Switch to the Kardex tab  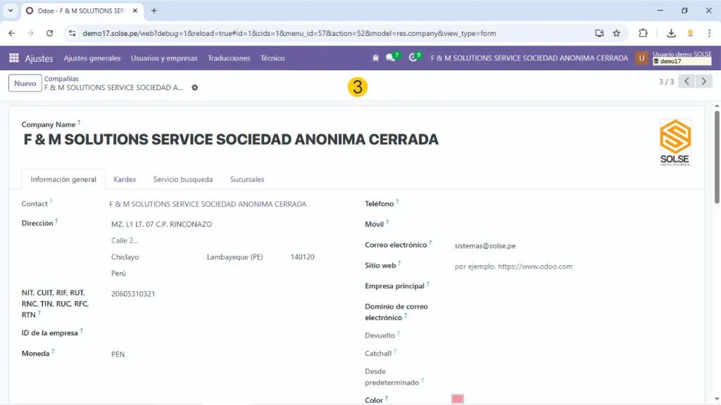(125, 179)
